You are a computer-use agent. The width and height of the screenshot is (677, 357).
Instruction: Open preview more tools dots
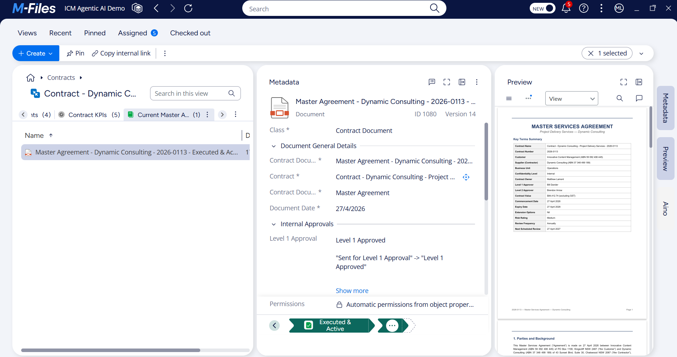tap(528, 98)
